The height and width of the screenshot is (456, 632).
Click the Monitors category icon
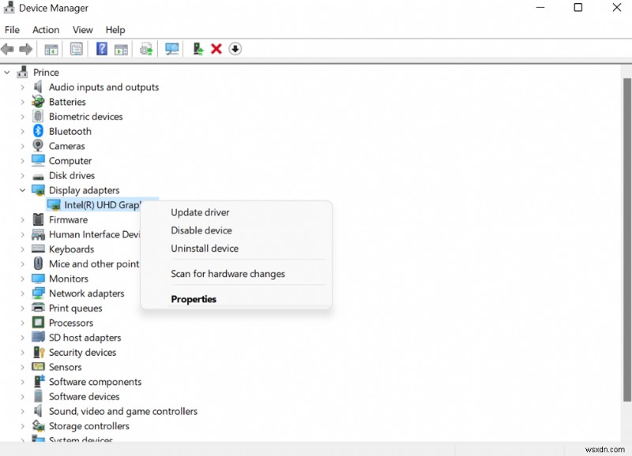click(38, 278)
